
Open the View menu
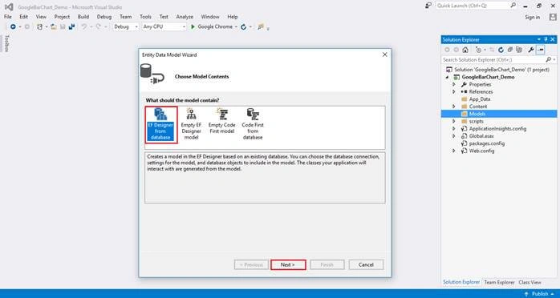pyautogui.click(x=41, y=17)
